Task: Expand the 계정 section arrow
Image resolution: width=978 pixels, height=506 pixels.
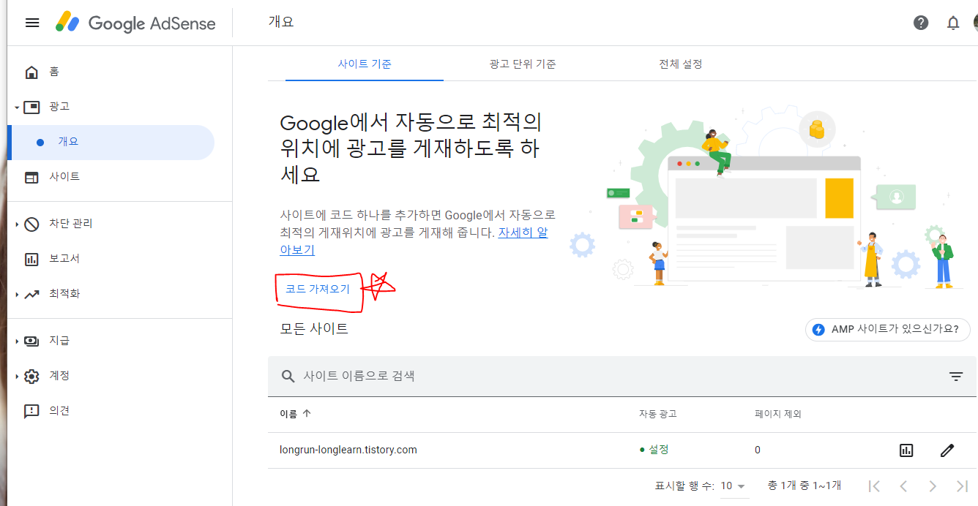Action: [16, 377]
